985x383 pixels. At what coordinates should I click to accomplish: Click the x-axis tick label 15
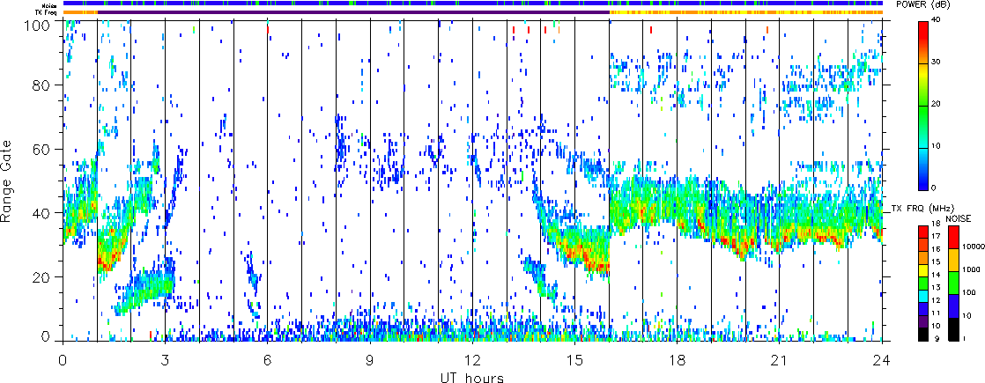pyautogui.click(x=574, y=360)
